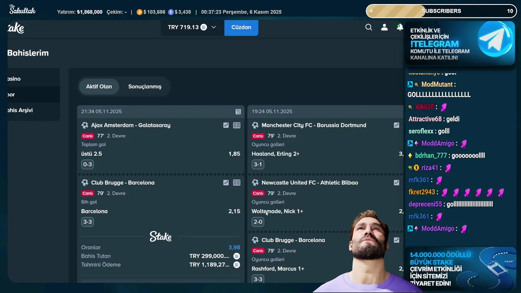This screenshot has width=521, height=293.
Task: Switch to the Sonuçlanmış tab
Action: click(145, 87)
